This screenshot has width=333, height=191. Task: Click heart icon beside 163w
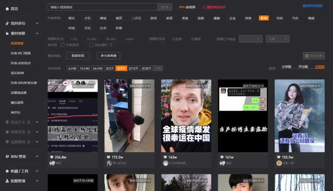[165, 157]
